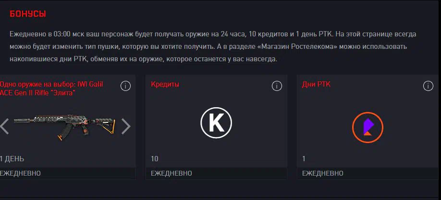Click ЕЖЕДНЕВНО footer on Дни РТК card
Viewport: 441px width, 200px height.
369,173
